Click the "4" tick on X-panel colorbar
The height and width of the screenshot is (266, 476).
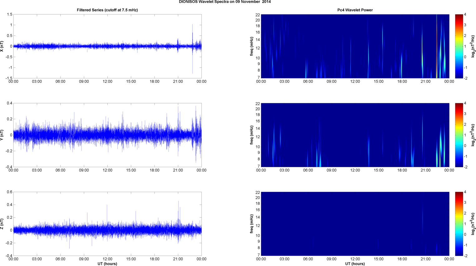point(465,15)
